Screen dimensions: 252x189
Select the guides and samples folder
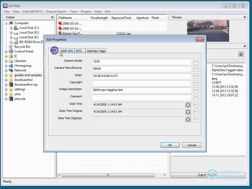[28, 75]
